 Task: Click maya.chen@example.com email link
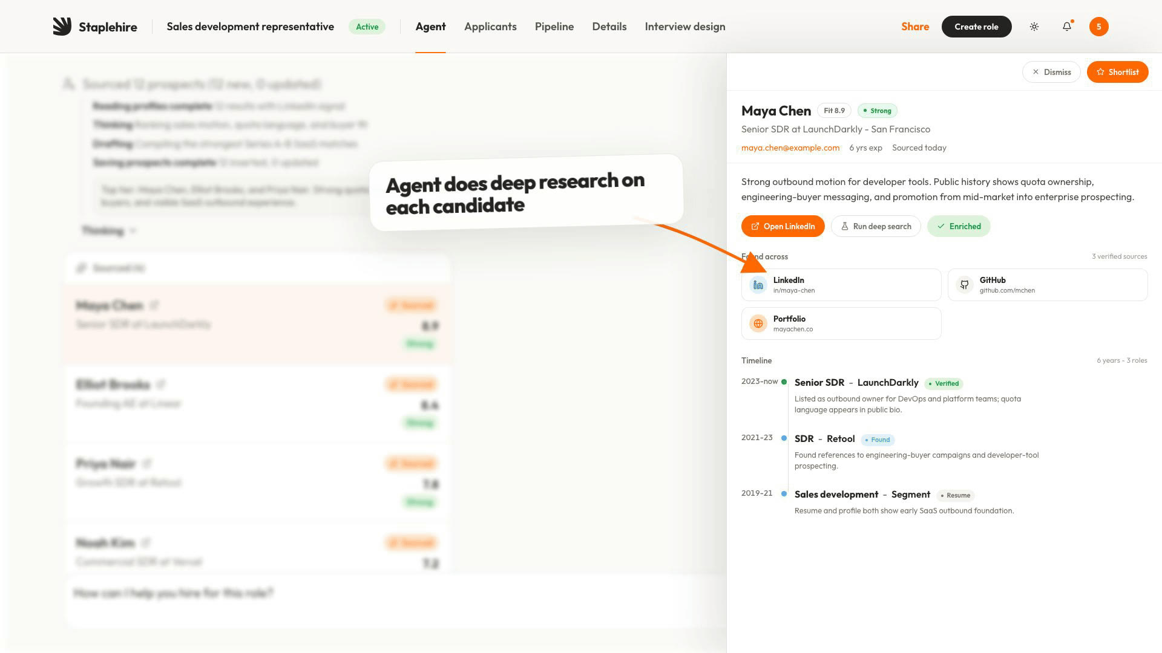click(790, 148)
